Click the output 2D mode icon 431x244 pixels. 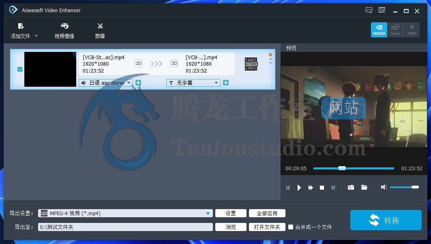174,64
